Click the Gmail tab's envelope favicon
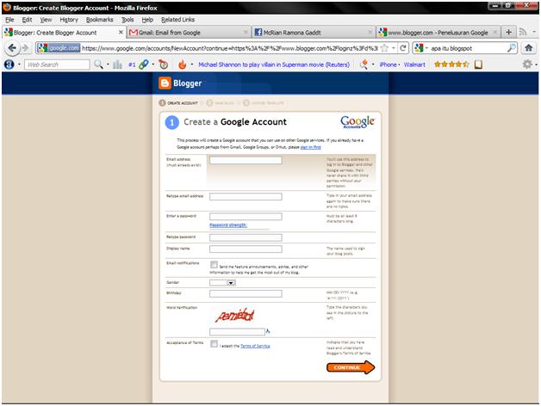The height and width of the screenshot is (406, 541). pos(134,33)
